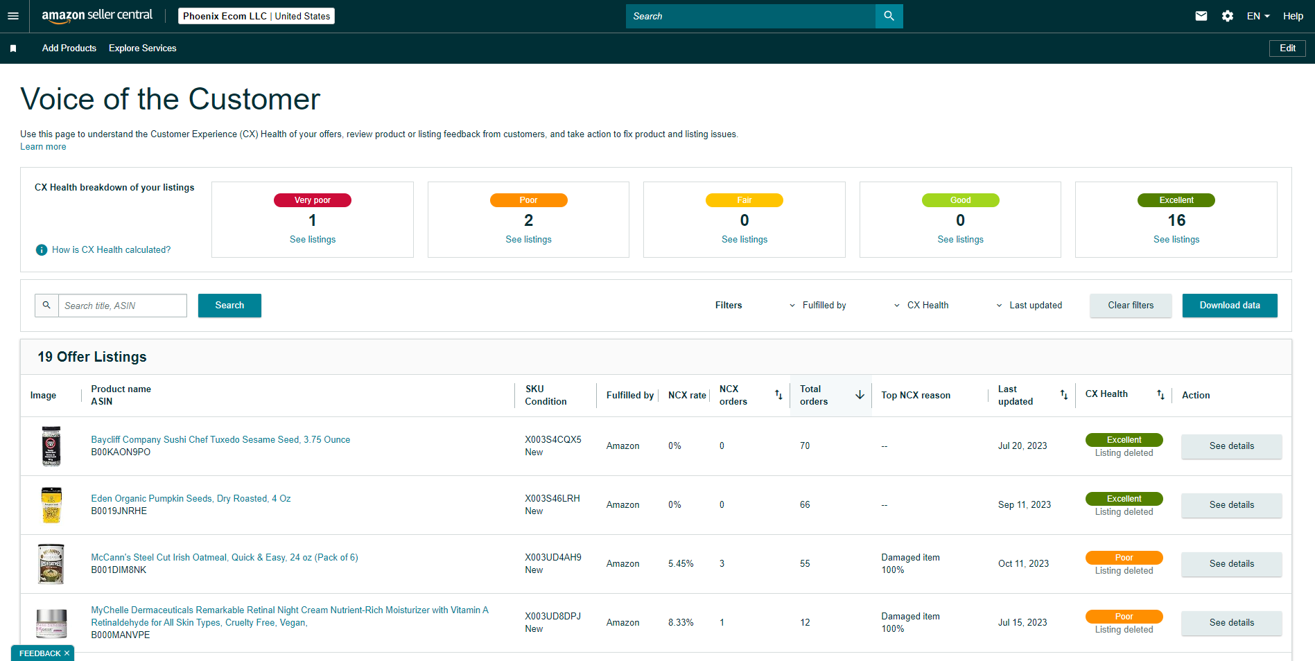Screen dimensions: 1315x661
Task: Open the Phoenix Ecom LLC account switcher
Action: [x=256, y=16]
